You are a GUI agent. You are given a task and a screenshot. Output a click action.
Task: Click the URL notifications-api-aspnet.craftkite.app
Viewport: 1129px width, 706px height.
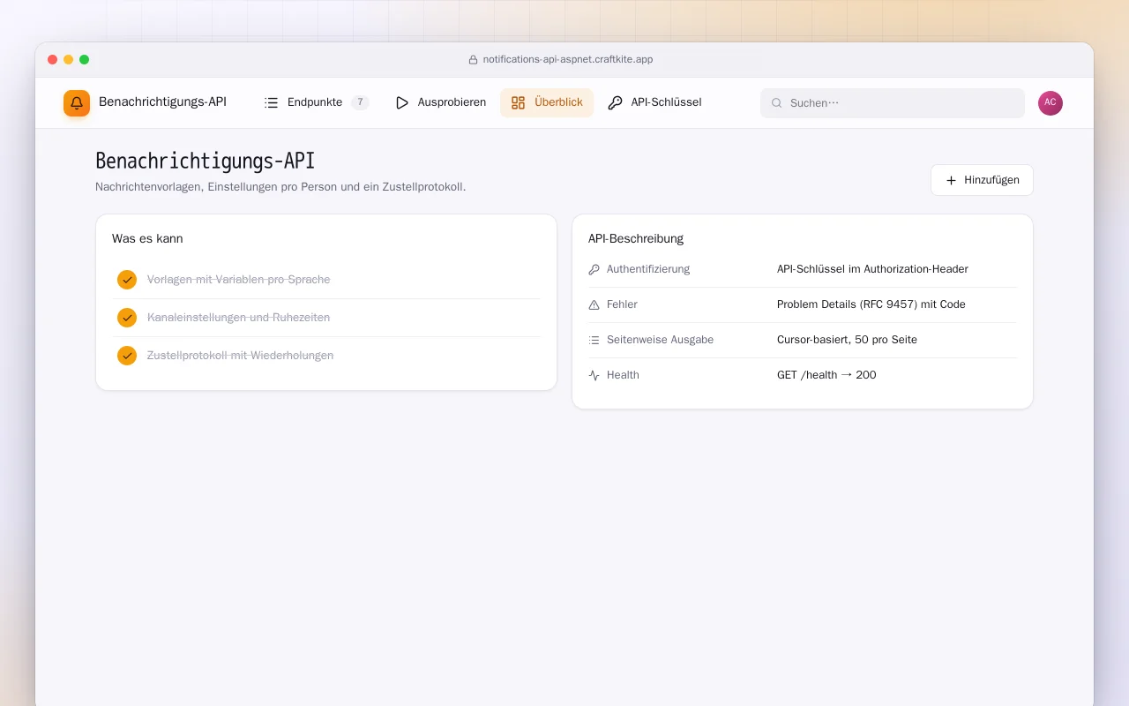click(568, 59)
